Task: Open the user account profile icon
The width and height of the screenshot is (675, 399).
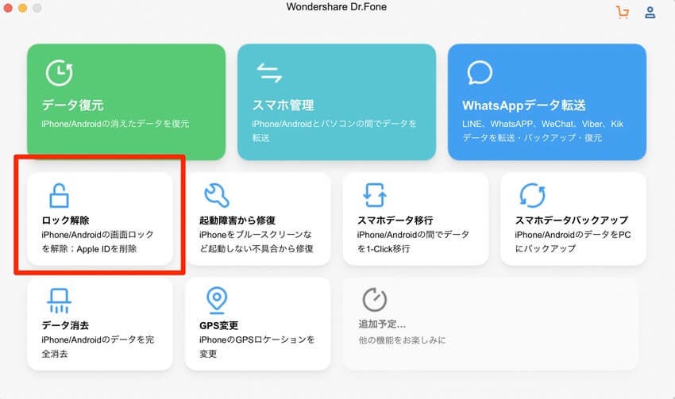Action: 650,13
